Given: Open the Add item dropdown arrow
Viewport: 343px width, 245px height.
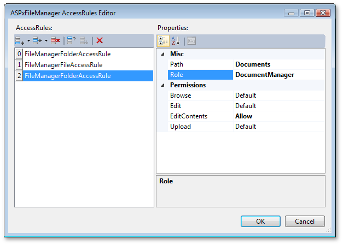Looking at the screenshot, I should pos(28,41).
